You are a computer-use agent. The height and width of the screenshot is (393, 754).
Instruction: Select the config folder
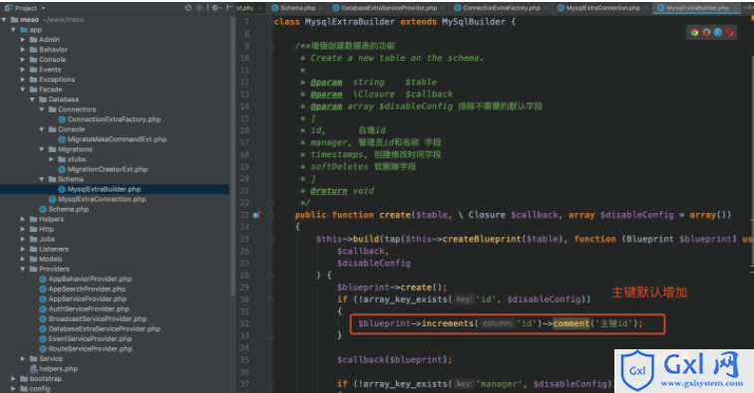[x=40, y=389]
